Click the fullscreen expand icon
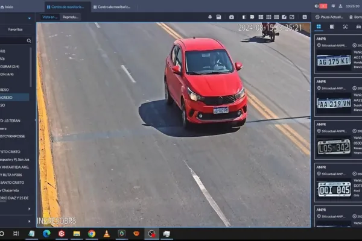This screenshot has height=241, width=362. click(x=292, y=17)
